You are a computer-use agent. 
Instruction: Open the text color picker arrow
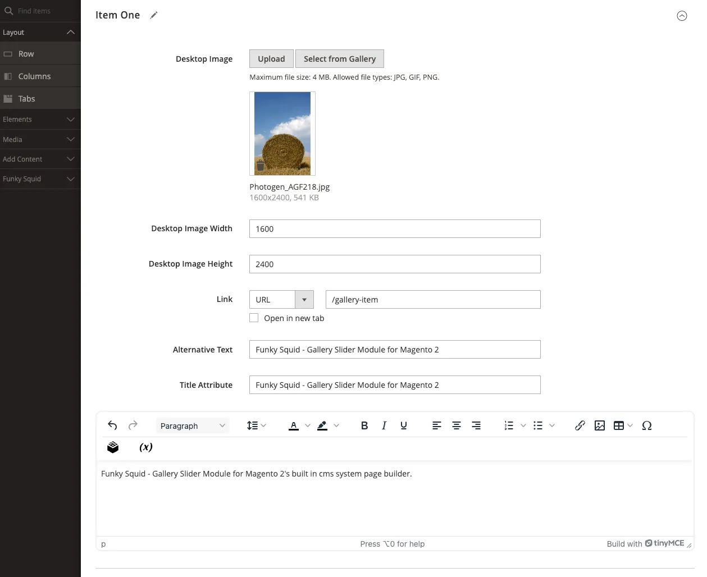click(x=307, y=425)
